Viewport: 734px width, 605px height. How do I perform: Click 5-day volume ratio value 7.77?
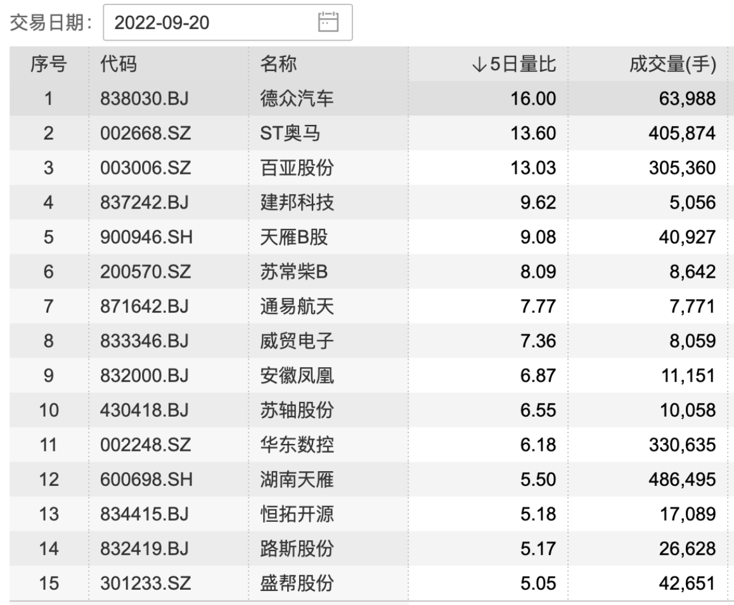click(x=538, y=306)
